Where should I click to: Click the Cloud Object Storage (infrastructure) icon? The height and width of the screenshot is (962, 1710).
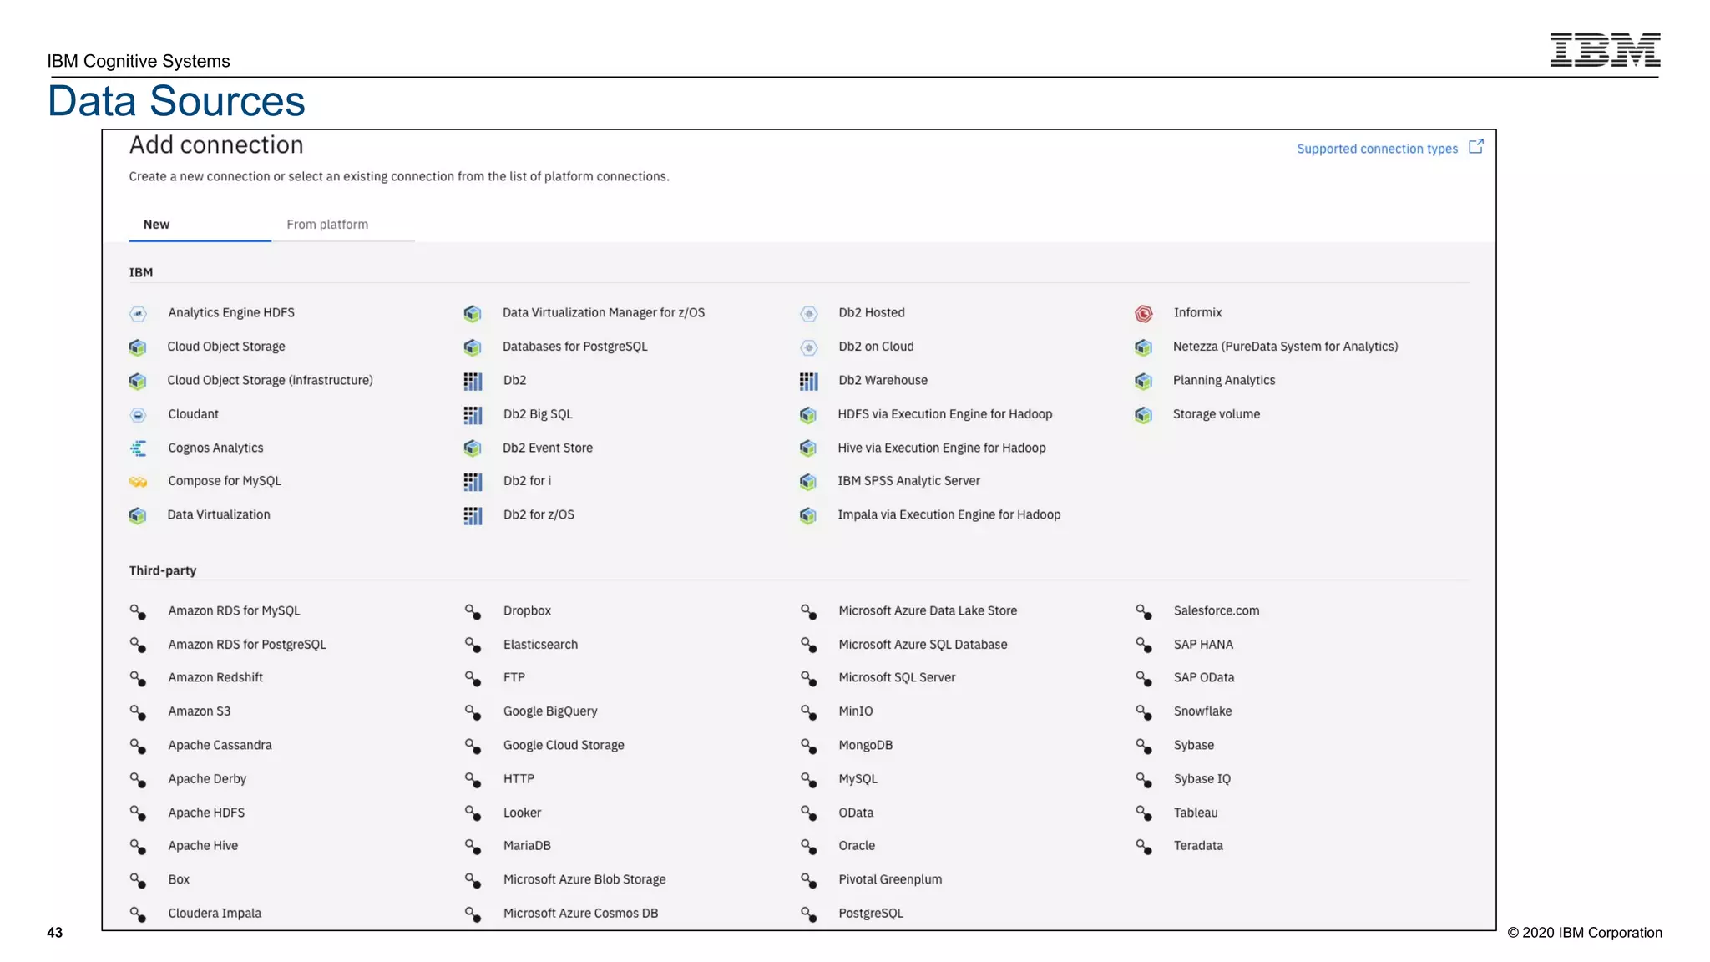(x=138, y=382)
